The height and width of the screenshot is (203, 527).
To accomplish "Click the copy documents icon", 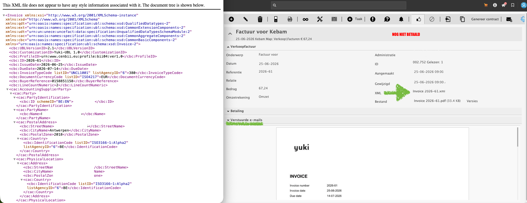I will pyautogui.click(x=462, y=19).
